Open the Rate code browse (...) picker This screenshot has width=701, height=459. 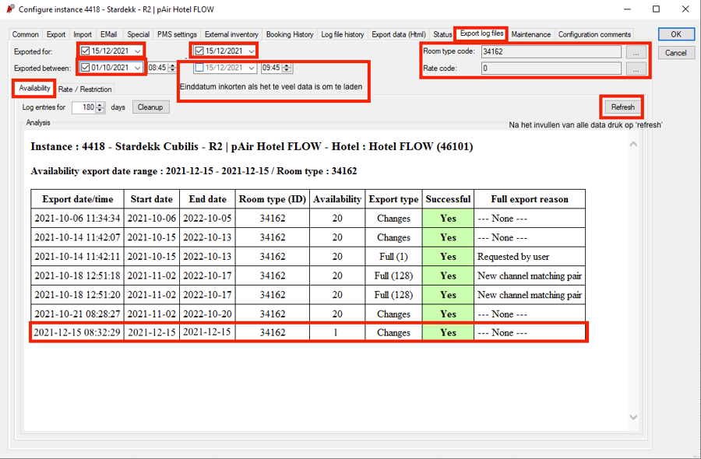636,69
